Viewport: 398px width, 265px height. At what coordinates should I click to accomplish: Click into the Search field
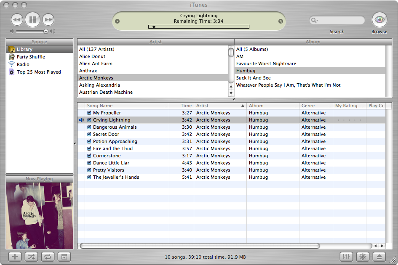[337, 20]
